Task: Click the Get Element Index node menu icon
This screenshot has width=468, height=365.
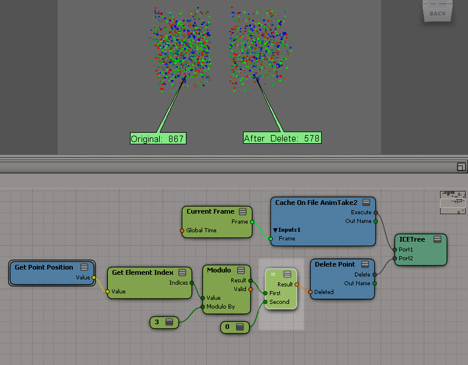Action: coord(182,272)
